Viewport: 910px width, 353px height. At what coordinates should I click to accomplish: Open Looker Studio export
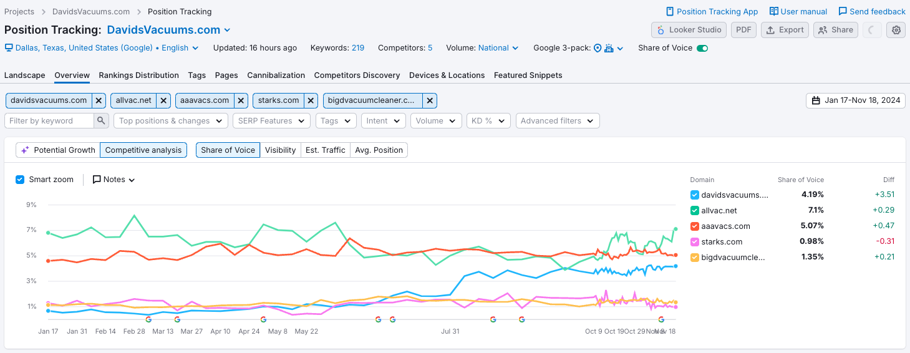pos(689,30)
